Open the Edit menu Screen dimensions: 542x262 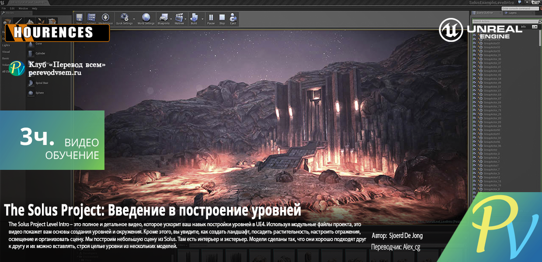[x=12, y=8]
